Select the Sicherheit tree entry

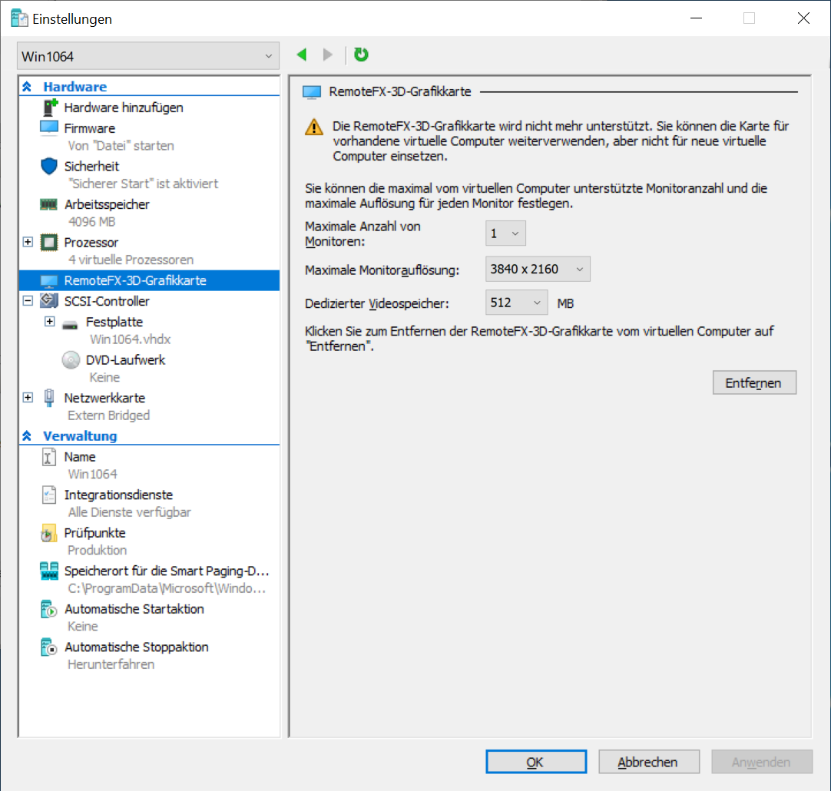point(91,167)
